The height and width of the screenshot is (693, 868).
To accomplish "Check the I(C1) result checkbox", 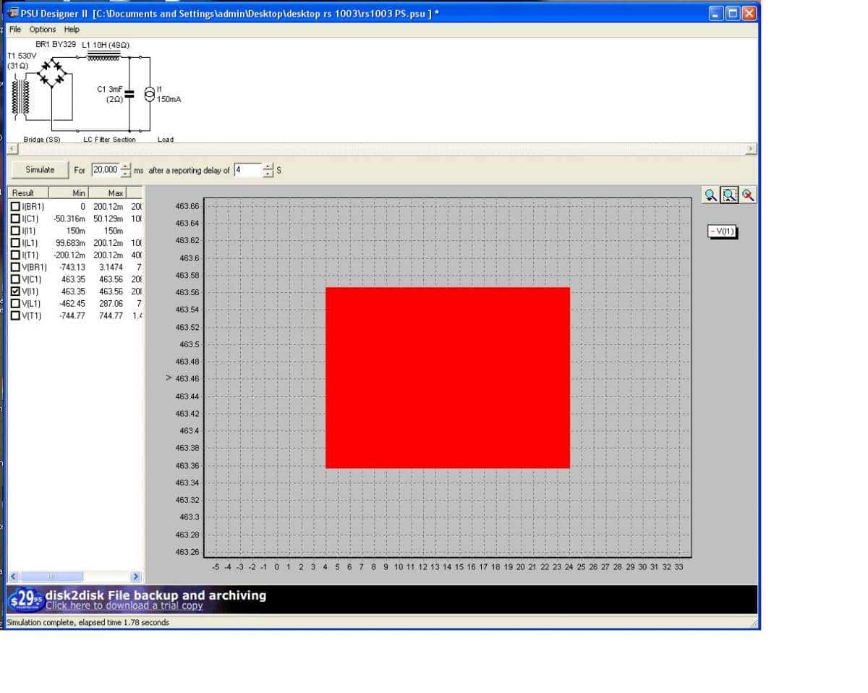I will point(16,218).
